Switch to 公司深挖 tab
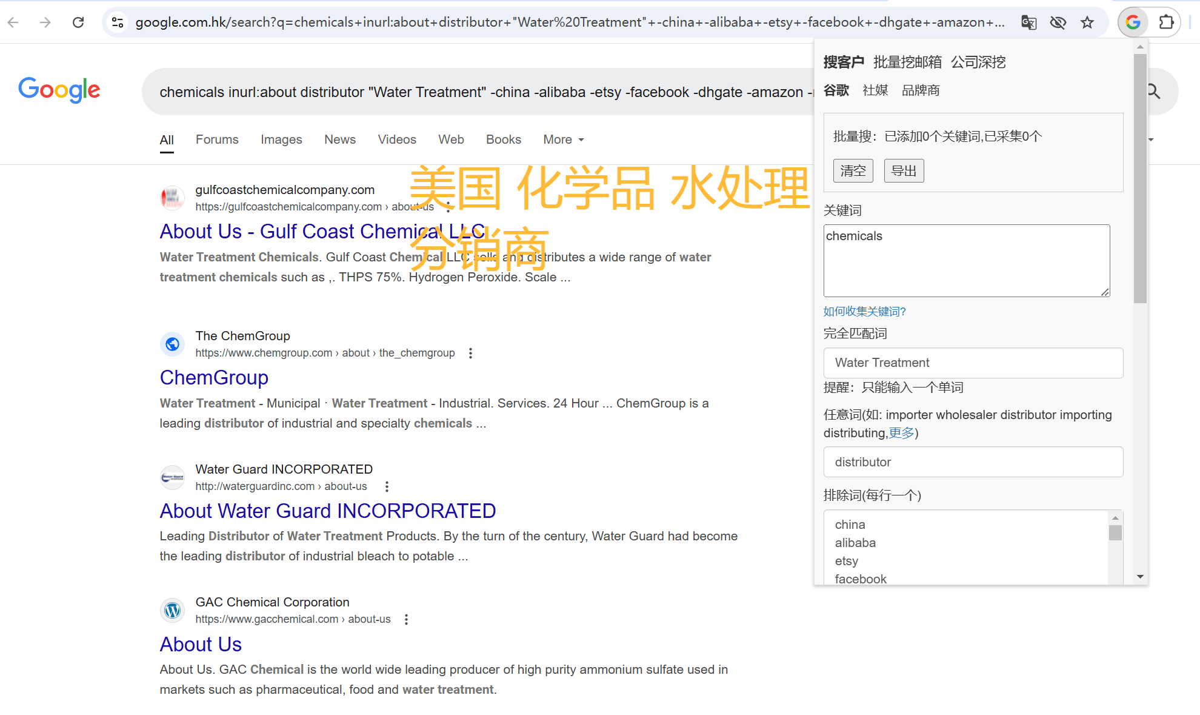 click(x=978, y=62)
